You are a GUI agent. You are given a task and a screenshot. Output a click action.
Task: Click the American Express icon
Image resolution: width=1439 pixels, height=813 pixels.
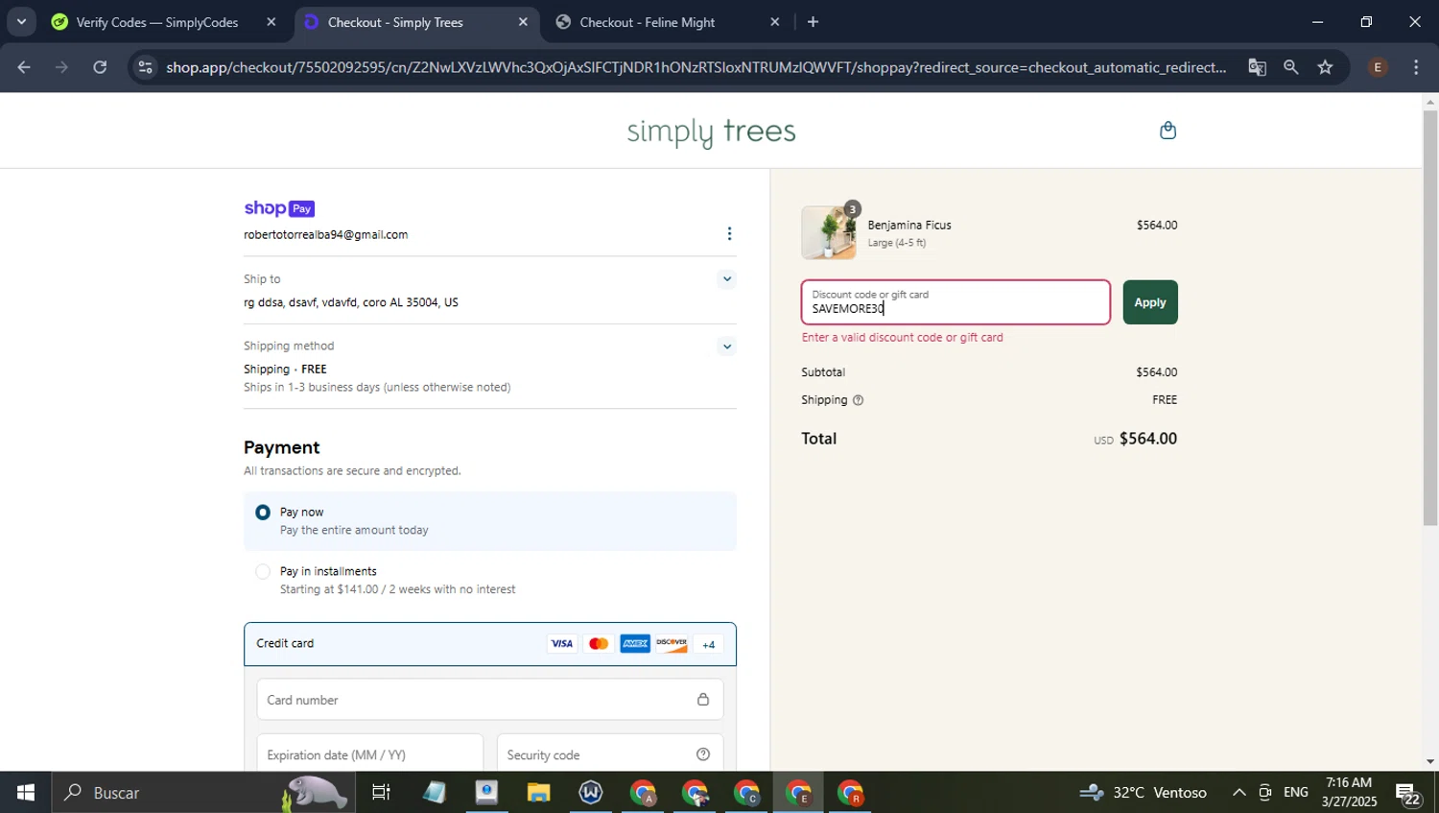coord(635,644)
